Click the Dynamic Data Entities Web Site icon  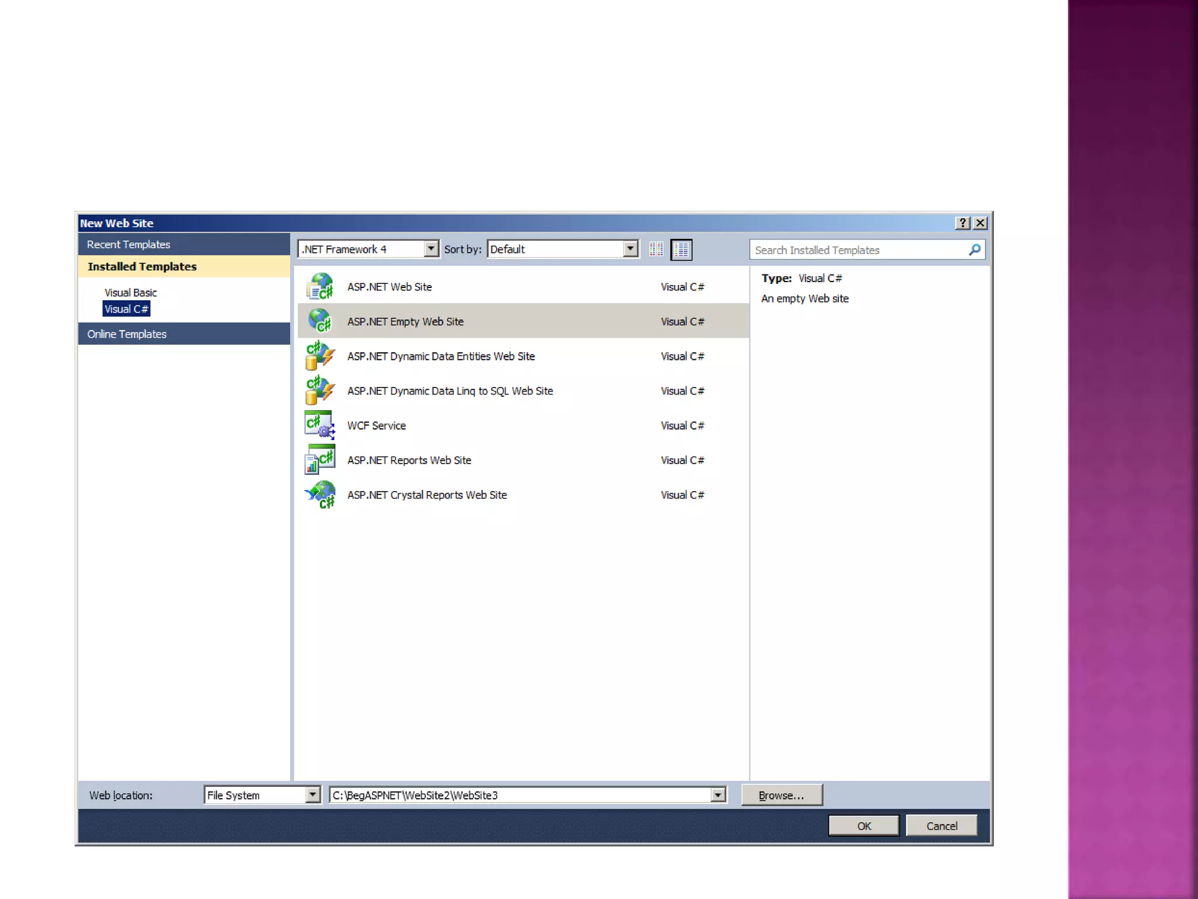click(x=319, y=356)
